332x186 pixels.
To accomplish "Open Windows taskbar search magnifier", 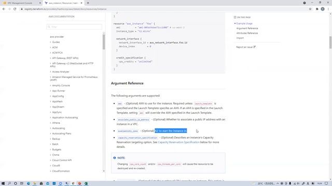I will tap(9, 183).
